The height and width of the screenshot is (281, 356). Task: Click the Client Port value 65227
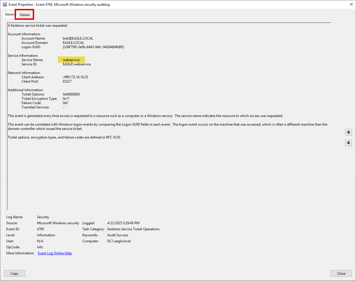tap(67, 81)
